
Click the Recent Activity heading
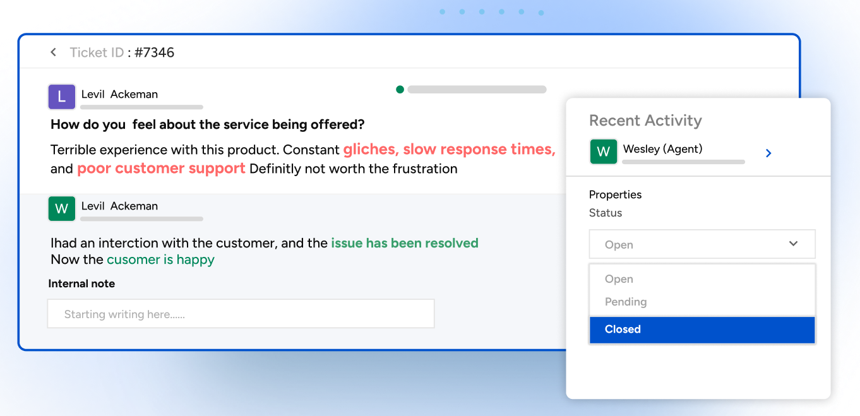645,121
